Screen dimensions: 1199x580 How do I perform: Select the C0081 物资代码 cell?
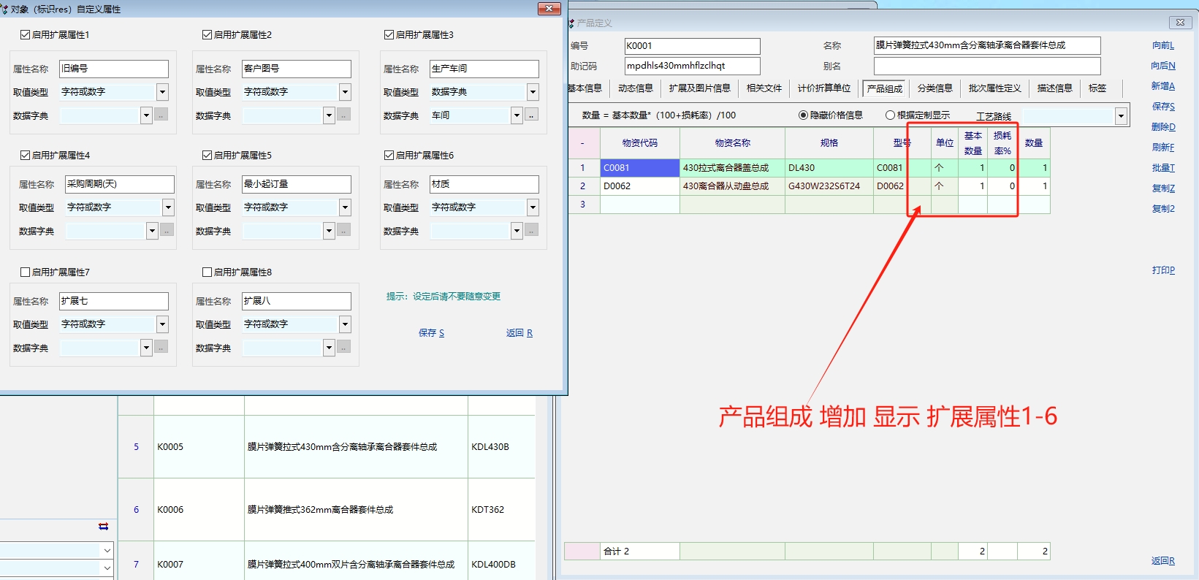(639, 168)
